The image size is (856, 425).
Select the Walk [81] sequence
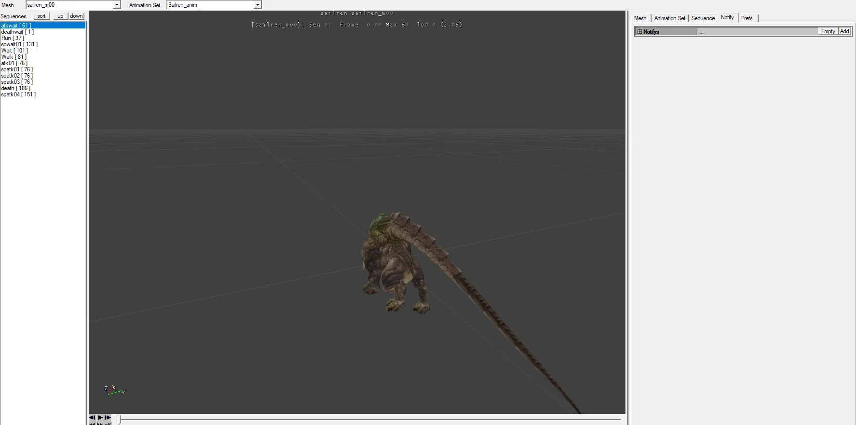[x=14, y=57]
